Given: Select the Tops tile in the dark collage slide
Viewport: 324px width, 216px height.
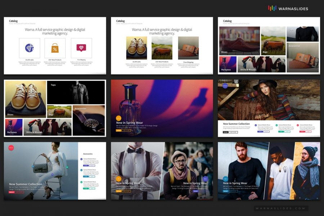Looking at the screenshot, I should [76, 92].
